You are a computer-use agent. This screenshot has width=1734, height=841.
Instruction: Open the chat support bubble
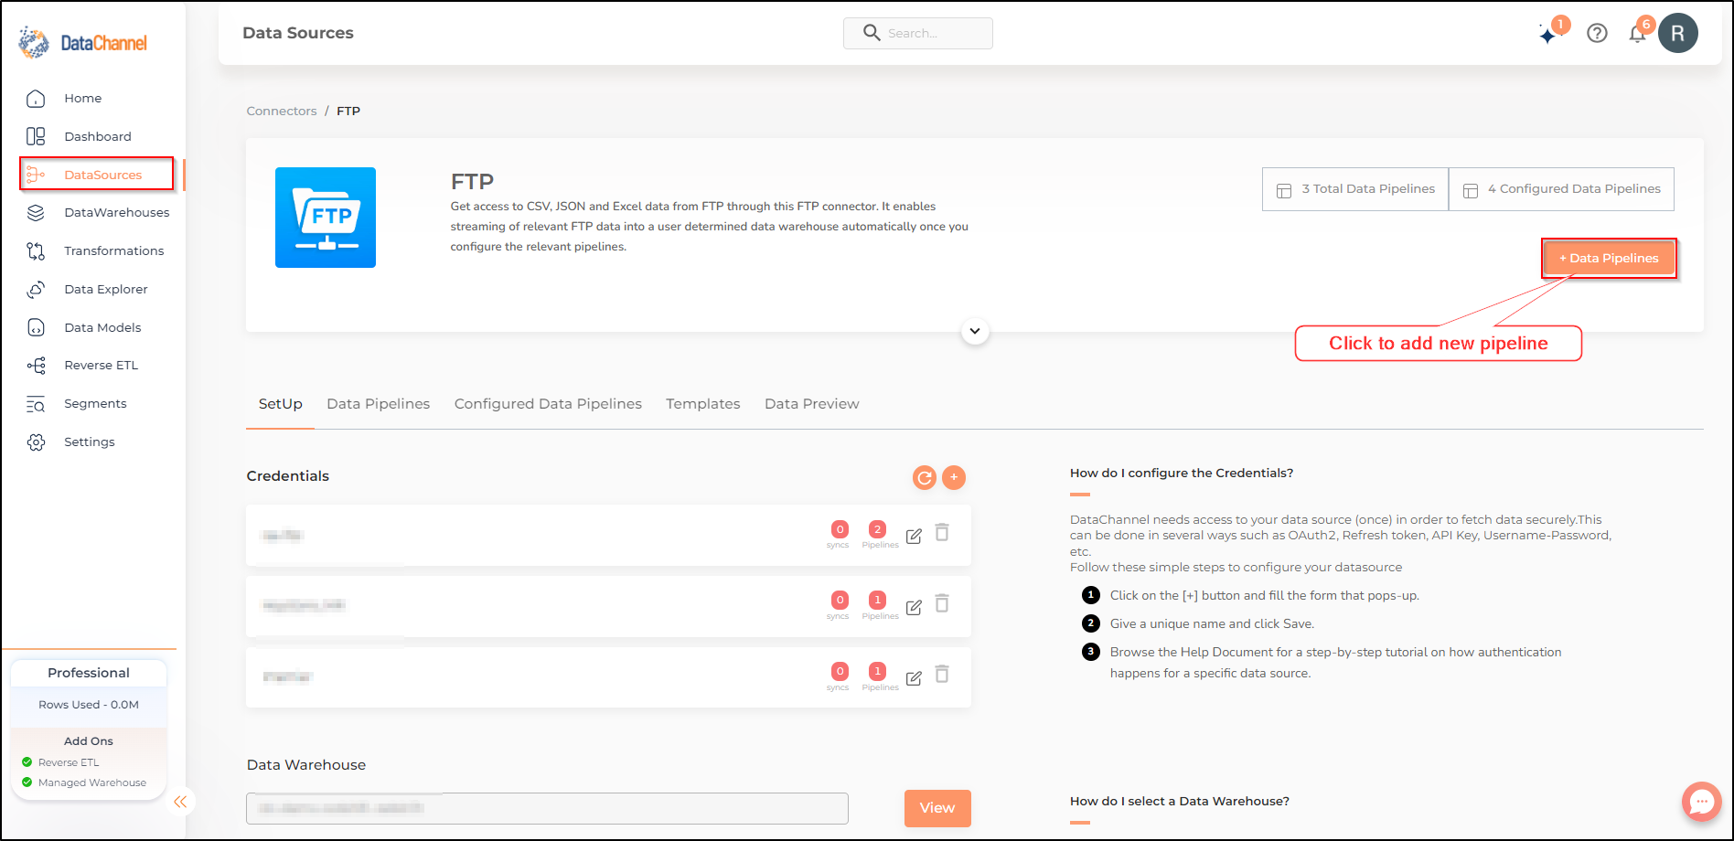pos(1701,802)
